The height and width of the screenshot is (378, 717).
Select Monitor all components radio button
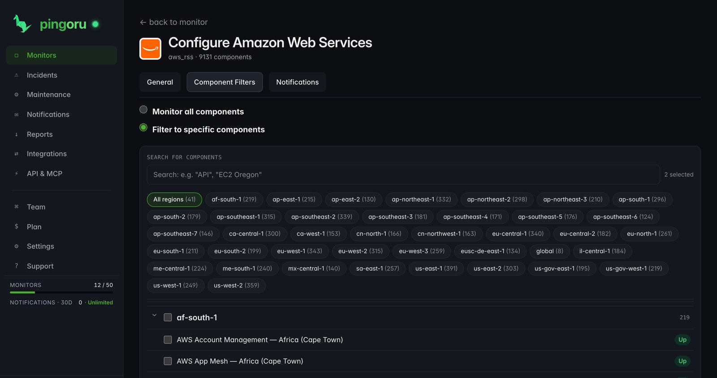143,110
